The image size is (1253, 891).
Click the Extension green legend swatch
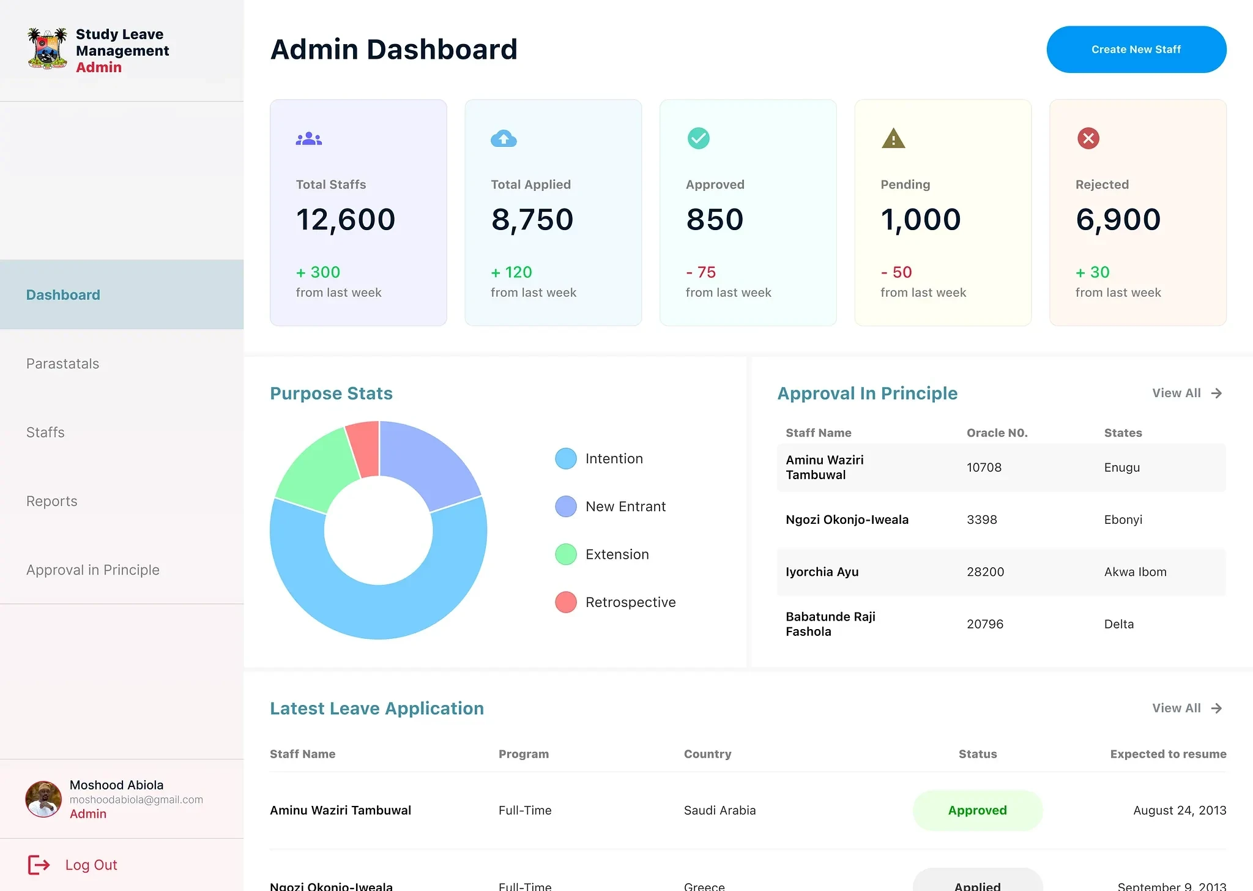point(565,554)
